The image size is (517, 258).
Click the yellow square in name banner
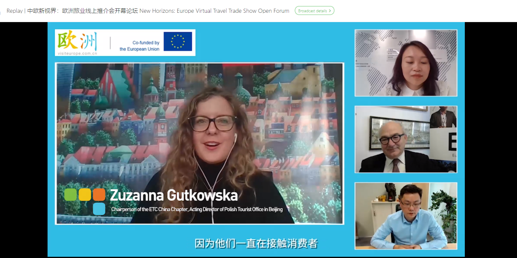(x=85, y=194)
